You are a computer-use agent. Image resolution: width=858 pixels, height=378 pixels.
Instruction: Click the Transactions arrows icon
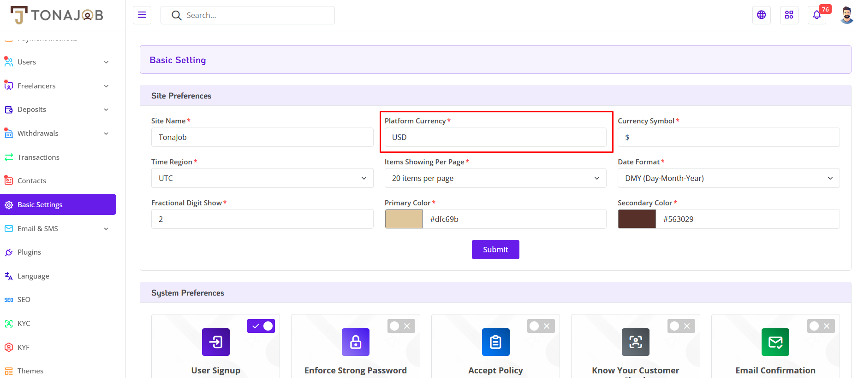pyautogui.click(x=9, y=157)
